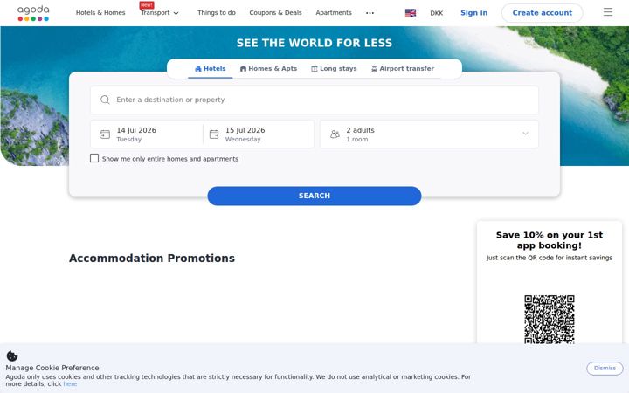Viewport: 629px width, 393px height.
Task: Open Things to do
Action: [217, 13]
